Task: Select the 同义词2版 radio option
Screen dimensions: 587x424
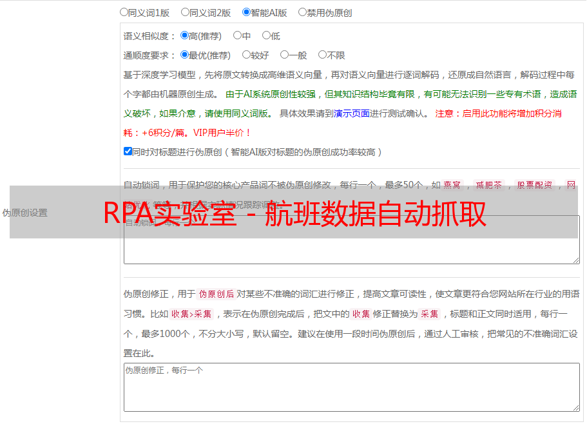Action: [185, 12]
